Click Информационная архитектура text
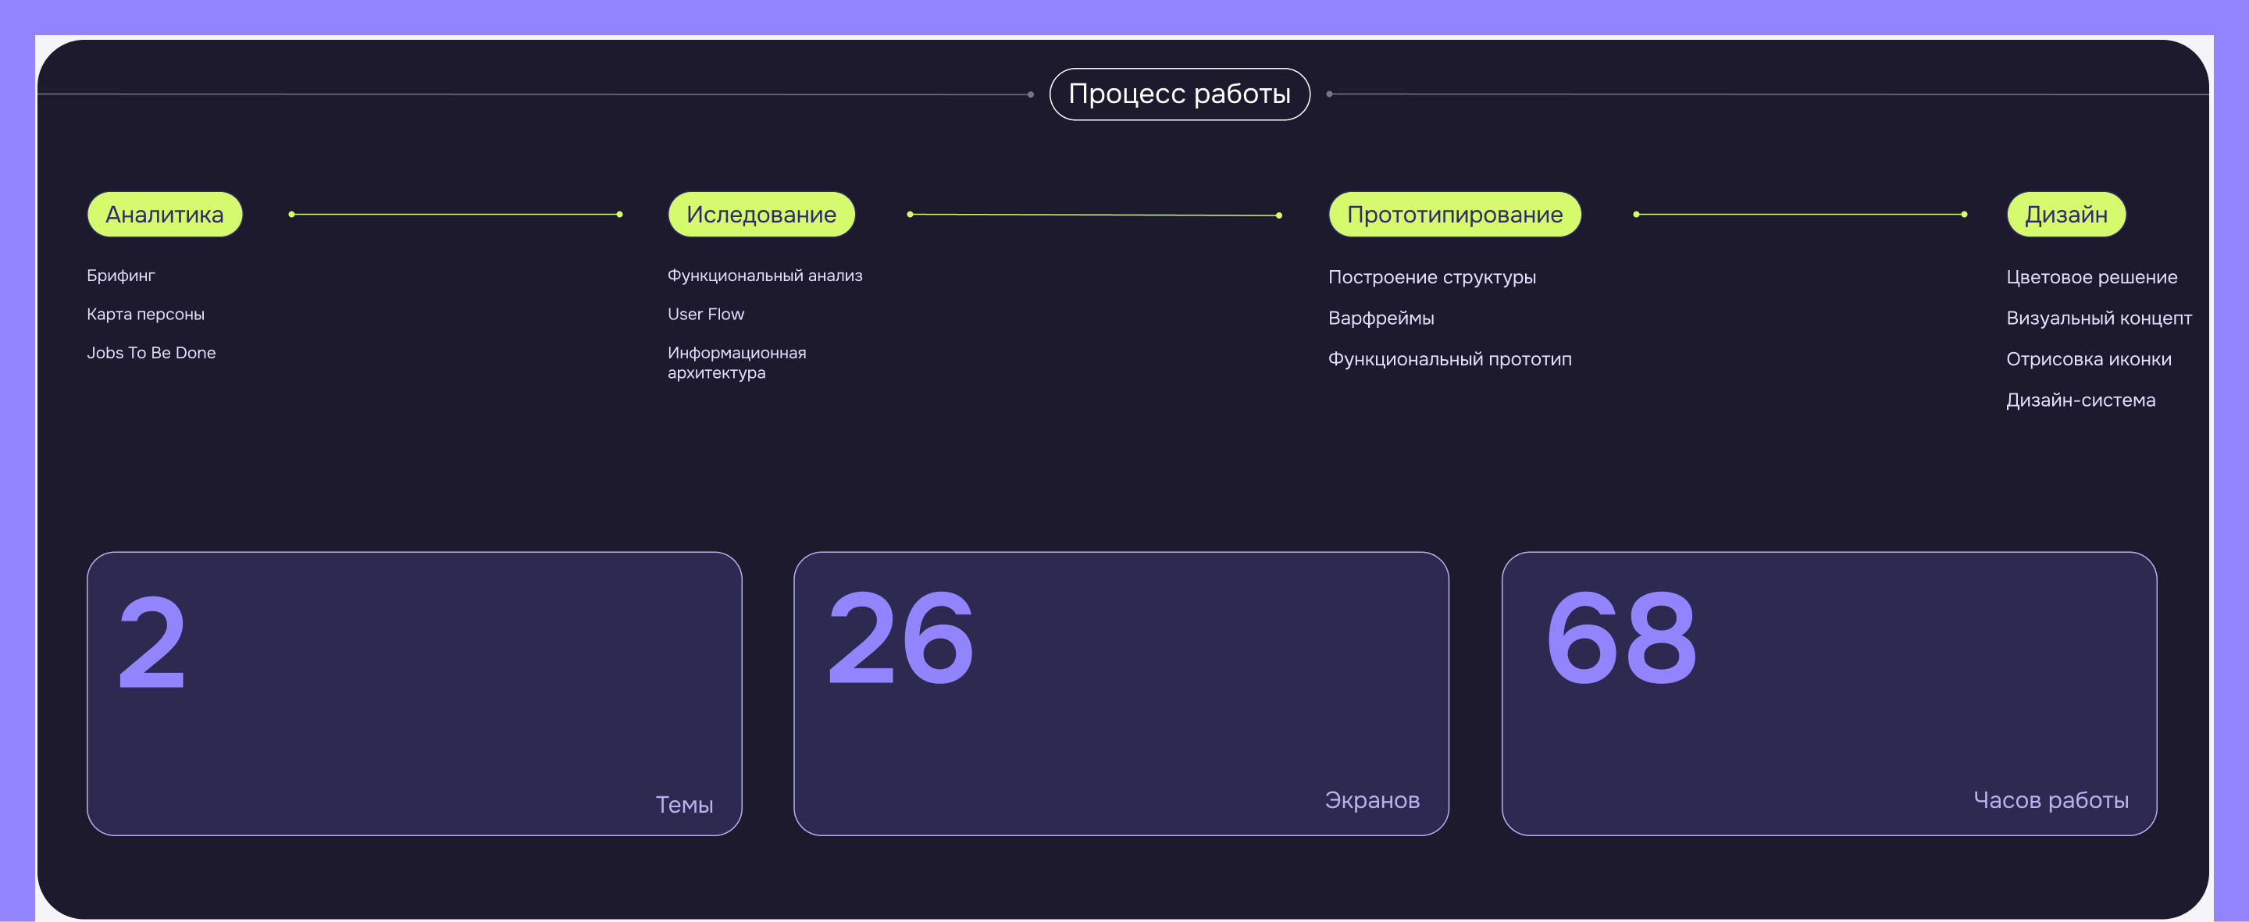Image resolution: width=2249 pixels, height=922 pixels. (736, 361)
